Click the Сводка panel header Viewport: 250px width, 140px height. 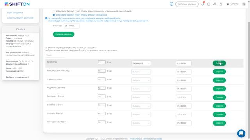coord(21,29)
